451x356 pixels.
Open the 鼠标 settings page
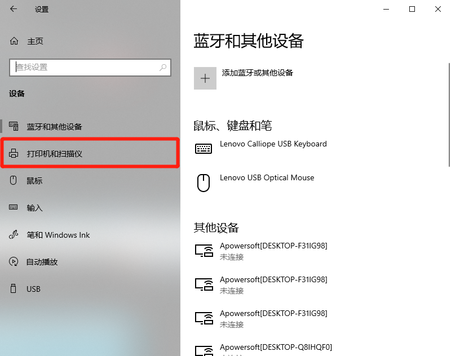(34, 181)
